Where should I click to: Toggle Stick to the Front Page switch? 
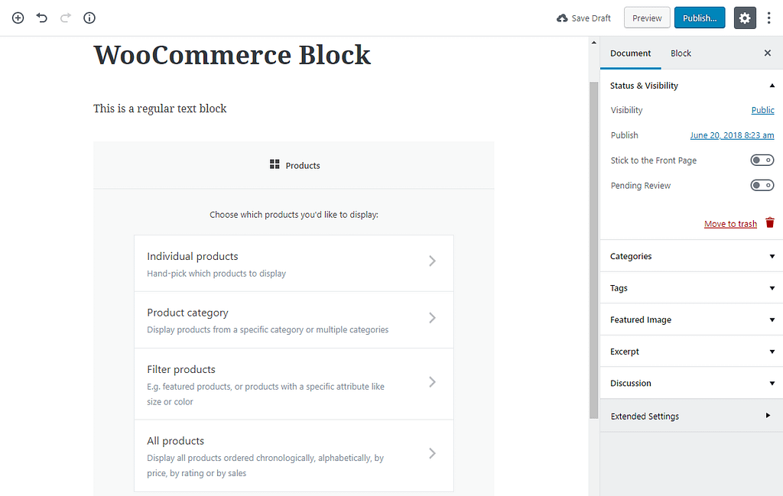coord(762,160)
